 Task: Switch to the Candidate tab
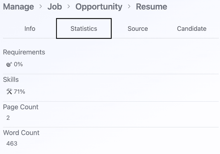(192, 28)
